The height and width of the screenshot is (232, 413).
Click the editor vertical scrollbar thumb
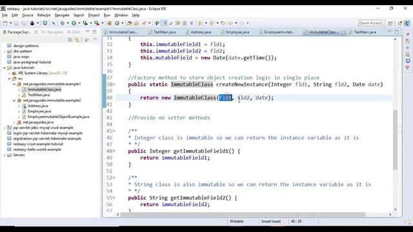click(395, 140)
